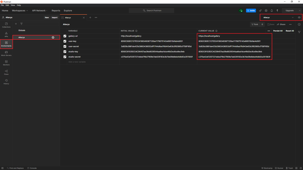Open the File menu
The width and height of the screenshot is (303, 170).
coord(2,5)
